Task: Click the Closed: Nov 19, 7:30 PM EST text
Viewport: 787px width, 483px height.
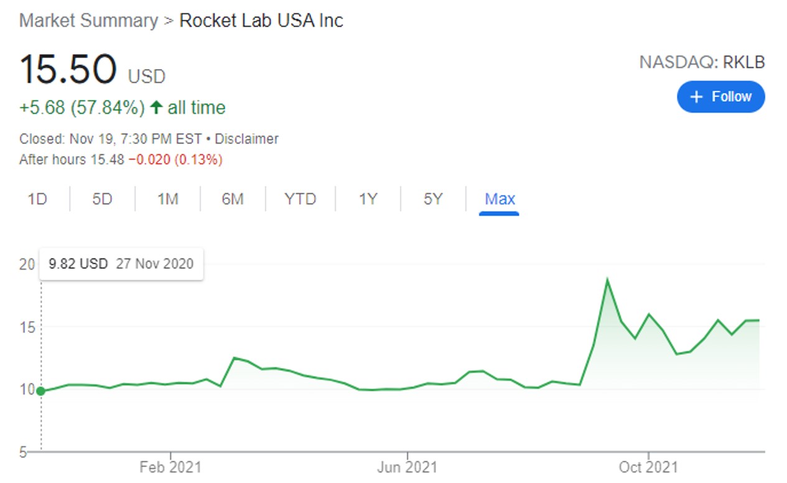Action: click(111, 139)
